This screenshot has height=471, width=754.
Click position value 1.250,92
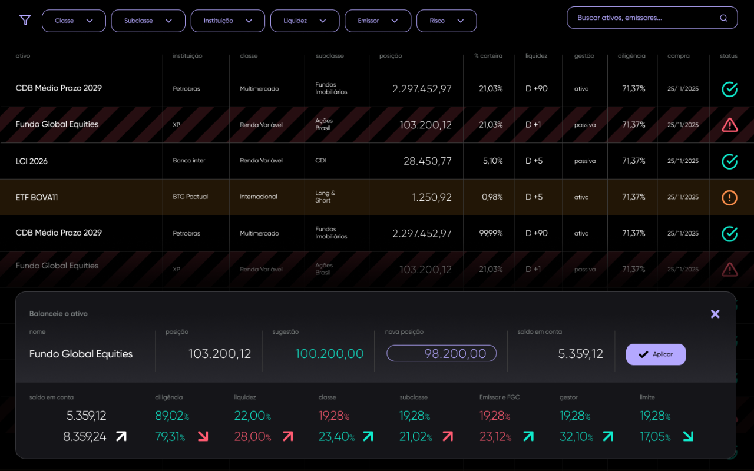432,197
